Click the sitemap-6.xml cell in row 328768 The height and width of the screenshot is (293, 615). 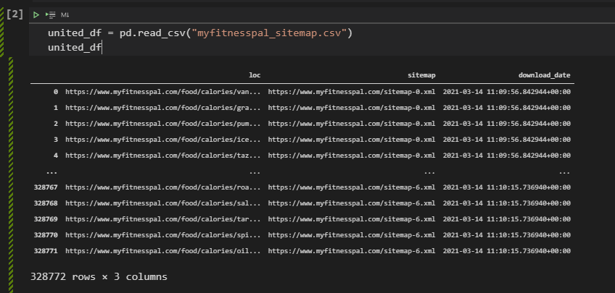352,203
